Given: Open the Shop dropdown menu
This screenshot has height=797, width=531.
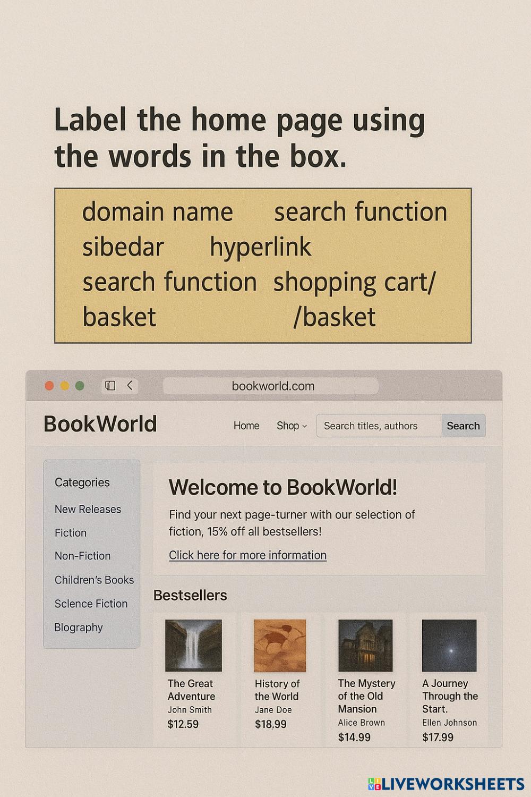Looking at the screenshot, I should tap(292, 426).
